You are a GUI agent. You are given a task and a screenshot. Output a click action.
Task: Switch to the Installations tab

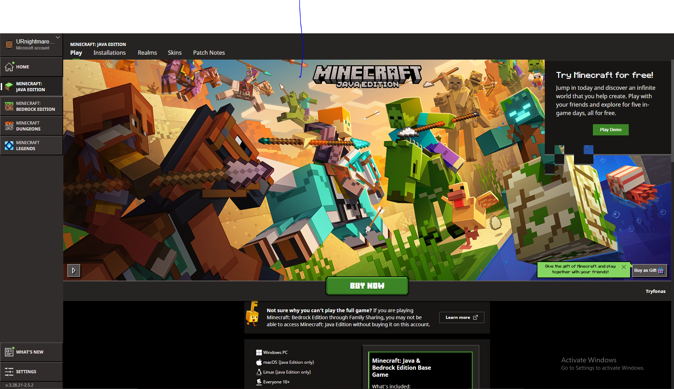(x=110, y=53)
